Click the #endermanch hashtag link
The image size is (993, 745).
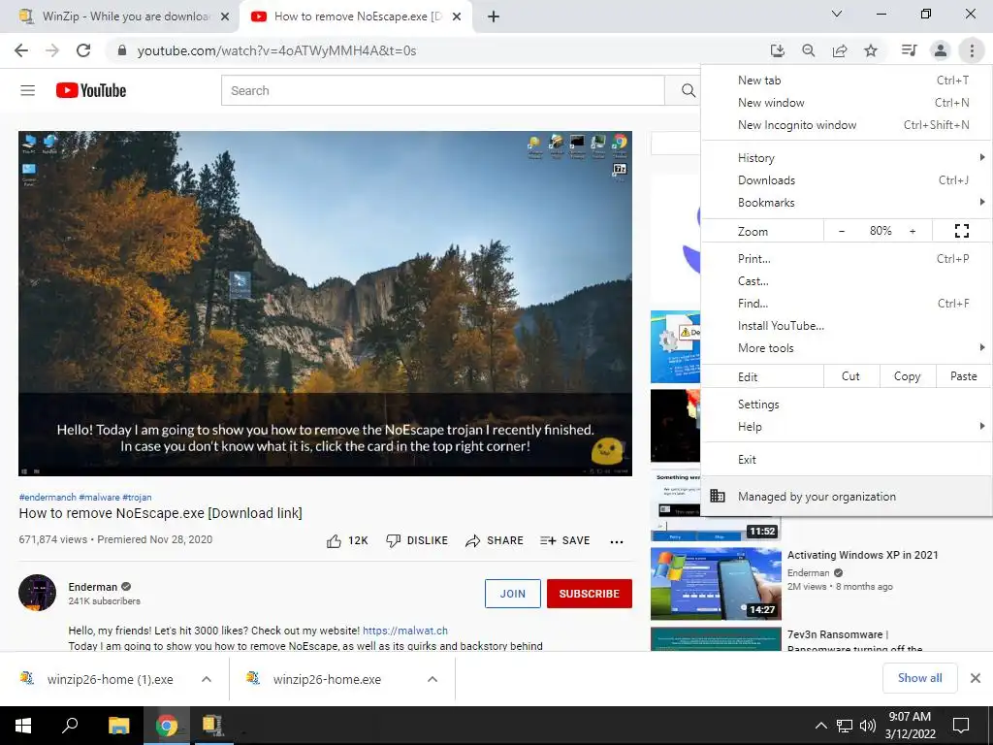tap(48, 498)
